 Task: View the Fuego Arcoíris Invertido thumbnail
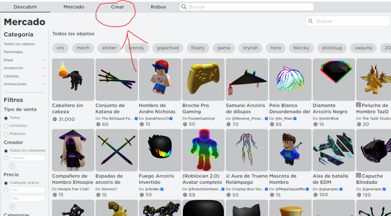pos(160,150)
